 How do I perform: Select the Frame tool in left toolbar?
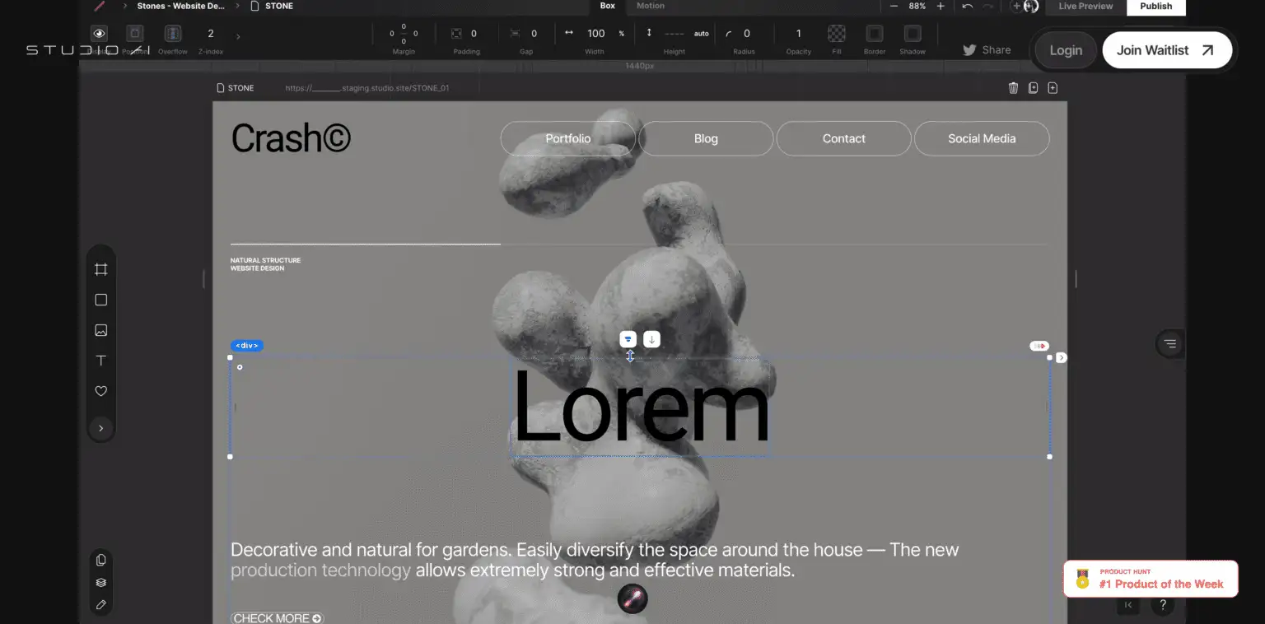pyautogui.click(x=101, y=269)
